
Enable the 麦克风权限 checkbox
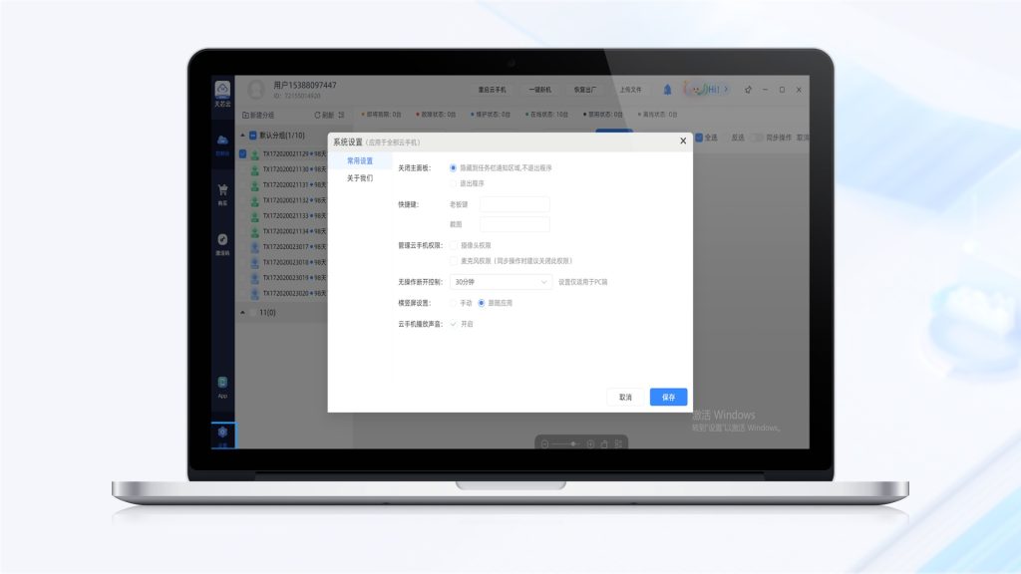(454, 260)
